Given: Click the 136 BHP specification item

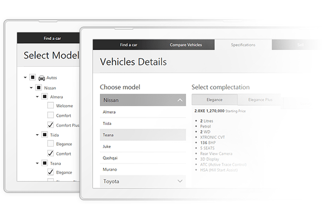Looking at the screenshot, I should pos(208,143).
